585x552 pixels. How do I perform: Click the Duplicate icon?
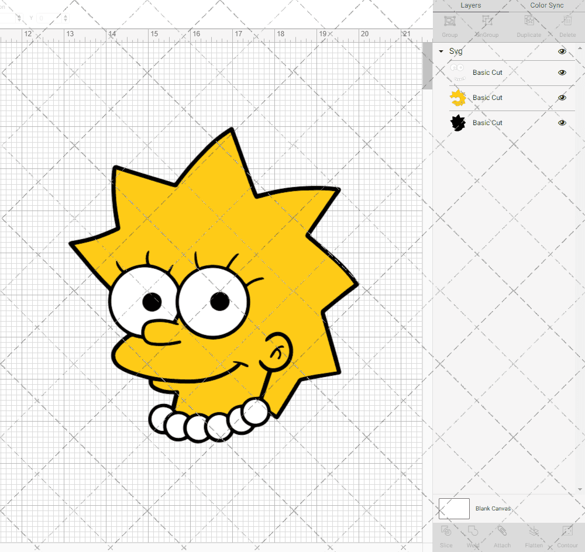[x=529, y=21]
